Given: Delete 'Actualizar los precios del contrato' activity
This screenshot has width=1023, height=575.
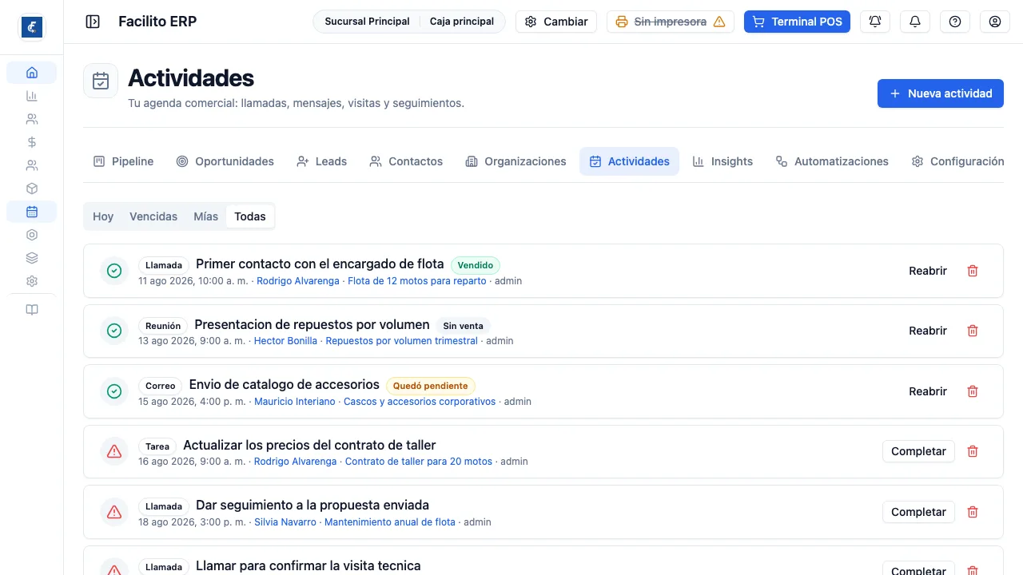Looking at the screenshot, I should [x=973, y=451].
